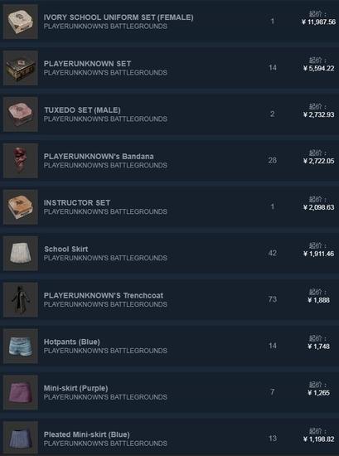Select the blue Pleated Mini-skirt thumbnail
This screenshot has height=456, width=339.
[21, 439]
